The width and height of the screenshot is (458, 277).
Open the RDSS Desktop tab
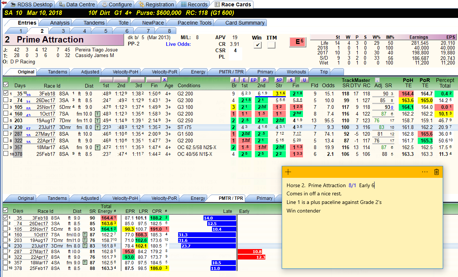tap(31, 4)
